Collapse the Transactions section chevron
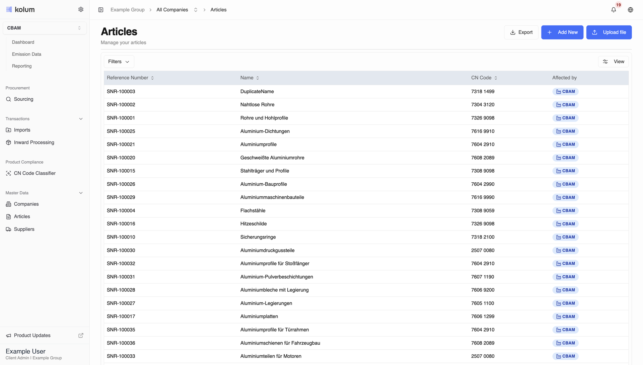Image resolution: width=643 pixels, height=365 pixels. [x=81, y=119]
